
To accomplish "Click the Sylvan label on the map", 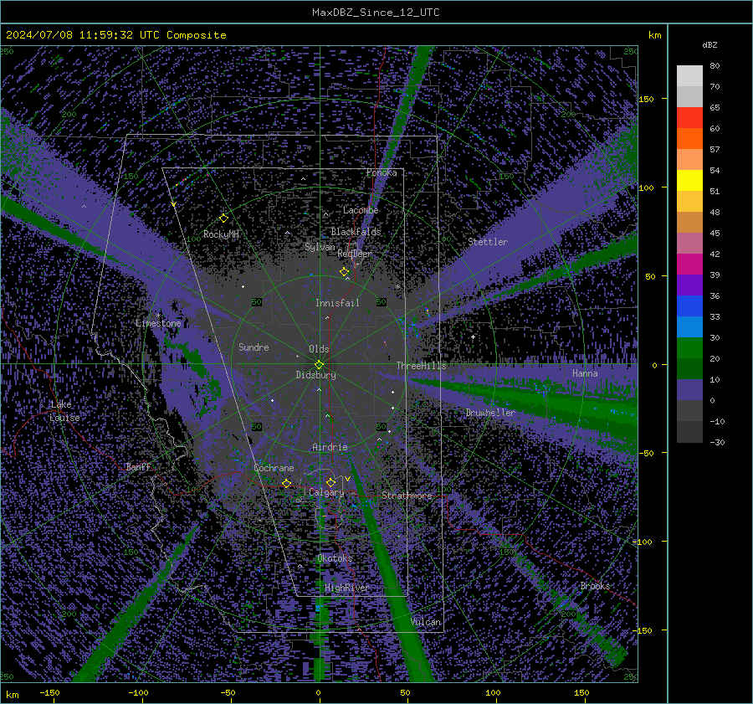I will tap(320, 247).
